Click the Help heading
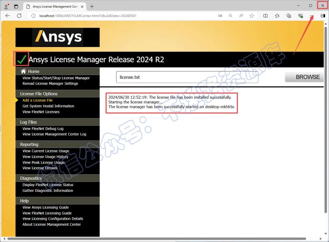This screenshot has width=329, height=242. click(24, 201)
